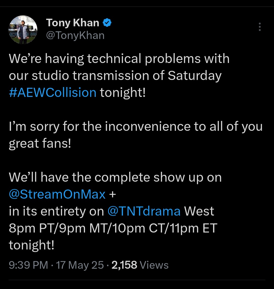Click the 9:39 PM timestamp
The image size is (274, 289).
(x=28, y=265)
